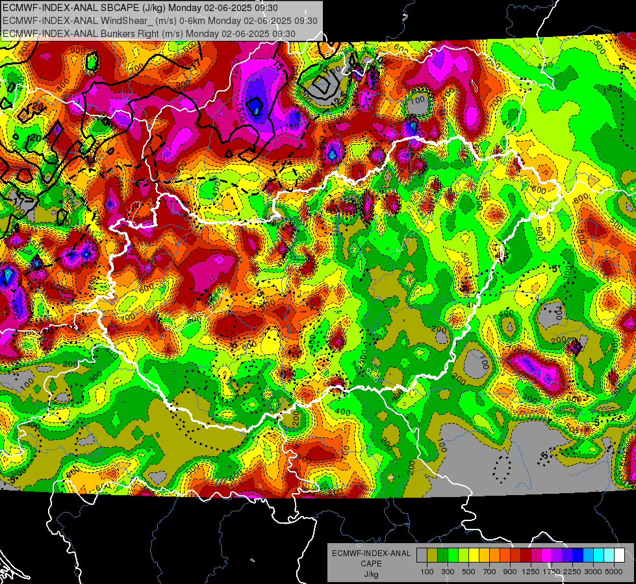Click the yellow-green legend swatch
Screen dimensions: 636x584
point(464,555)
